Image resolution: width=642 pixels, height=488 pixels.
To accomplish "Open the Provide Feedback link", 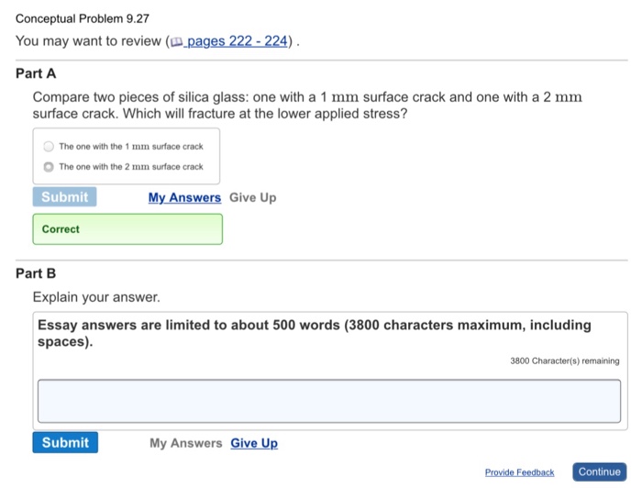I will click(x=520, y=472).
